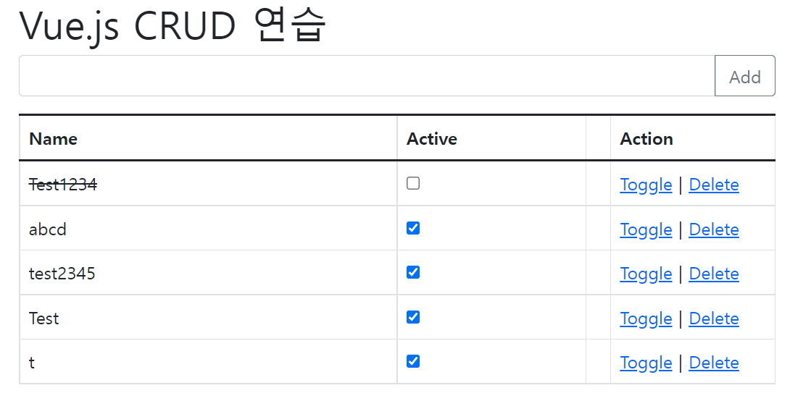
Task: Click Toggle link for test2345
Action: pos(646,274)
